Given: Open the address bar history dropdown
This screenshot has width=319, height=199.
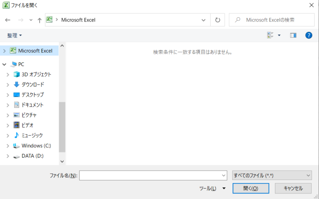Looking at the screenshot, I should click(x=203, y=20).
